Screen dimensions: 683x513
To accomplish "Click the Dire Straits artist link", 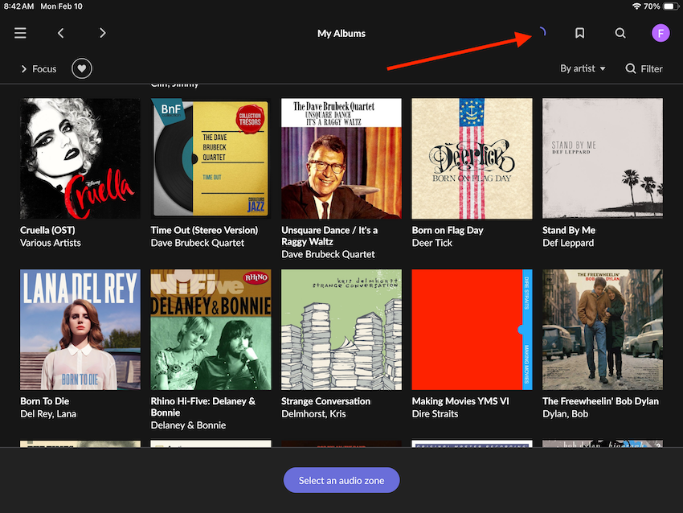I will point(435,413).
